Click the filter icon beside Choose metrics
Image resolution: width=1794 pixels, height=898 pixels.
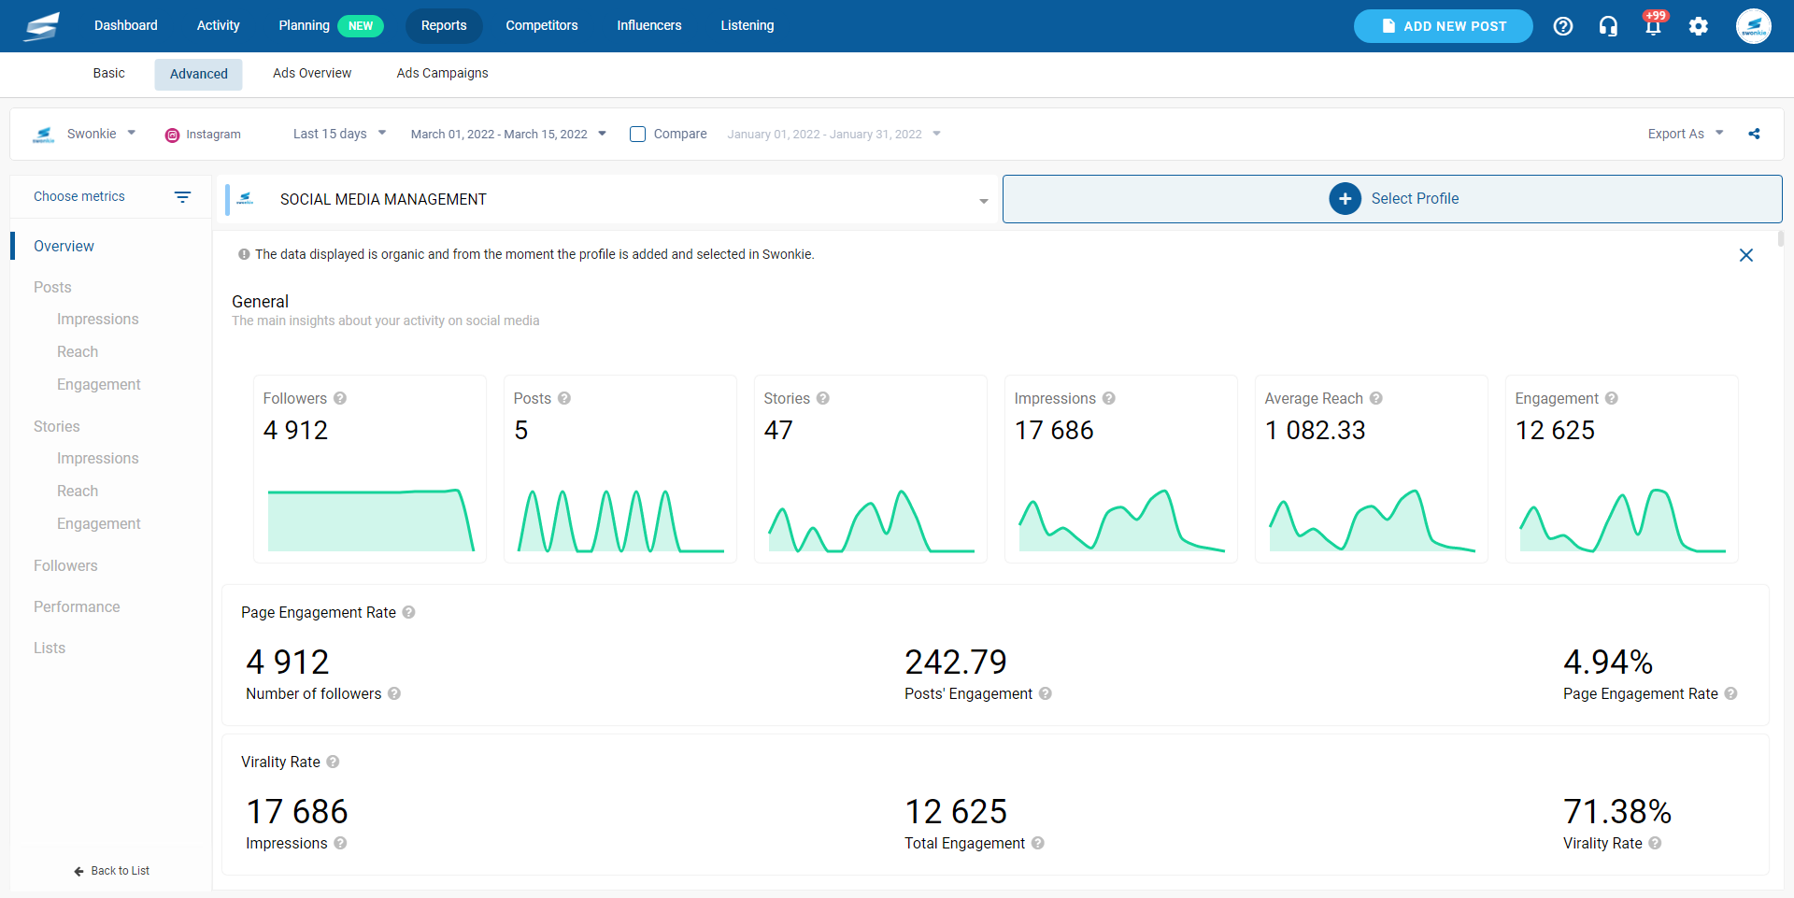click(x=182, y=196)
